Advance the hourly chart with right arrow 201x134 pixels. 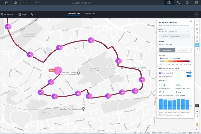[x=192, y=111]
